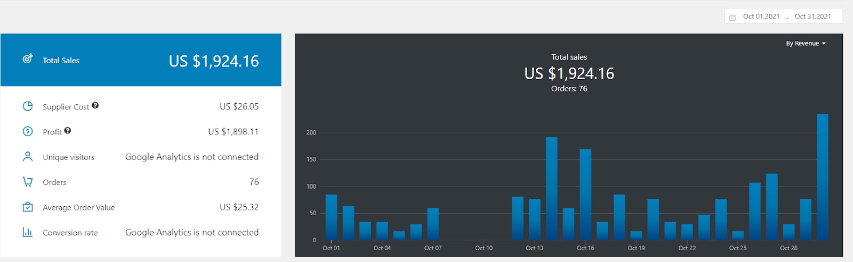
Task: Click the tallest bar at chart's right end
Action: tap(823, 177)
